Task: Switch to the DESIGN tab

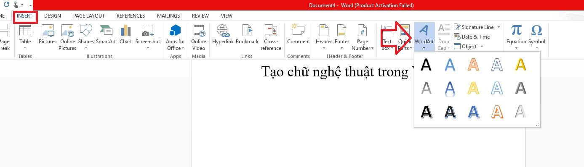Action: [53, 16]
